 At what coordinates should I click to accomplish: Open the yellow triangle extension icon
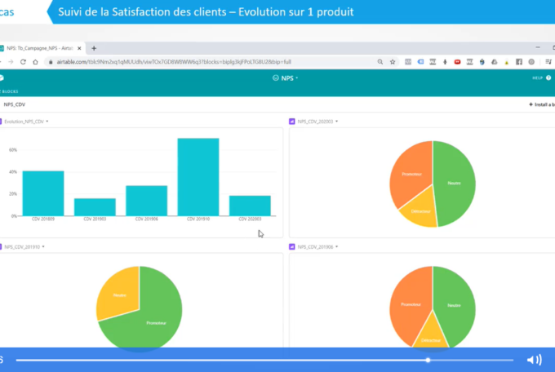[507, 63]
